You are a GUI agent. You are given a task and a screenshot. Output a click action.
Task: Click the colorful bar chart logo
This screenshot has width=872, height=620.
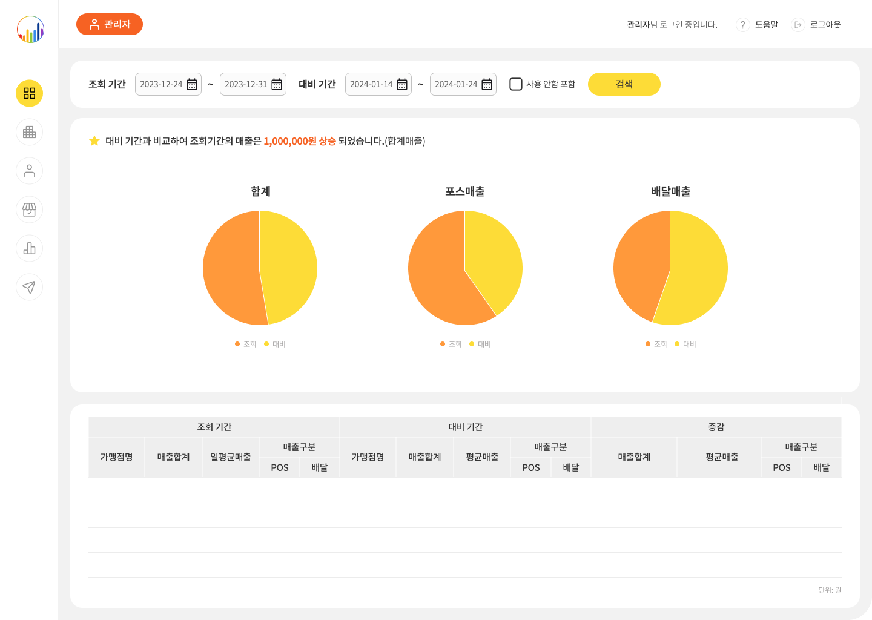(30, 30)
